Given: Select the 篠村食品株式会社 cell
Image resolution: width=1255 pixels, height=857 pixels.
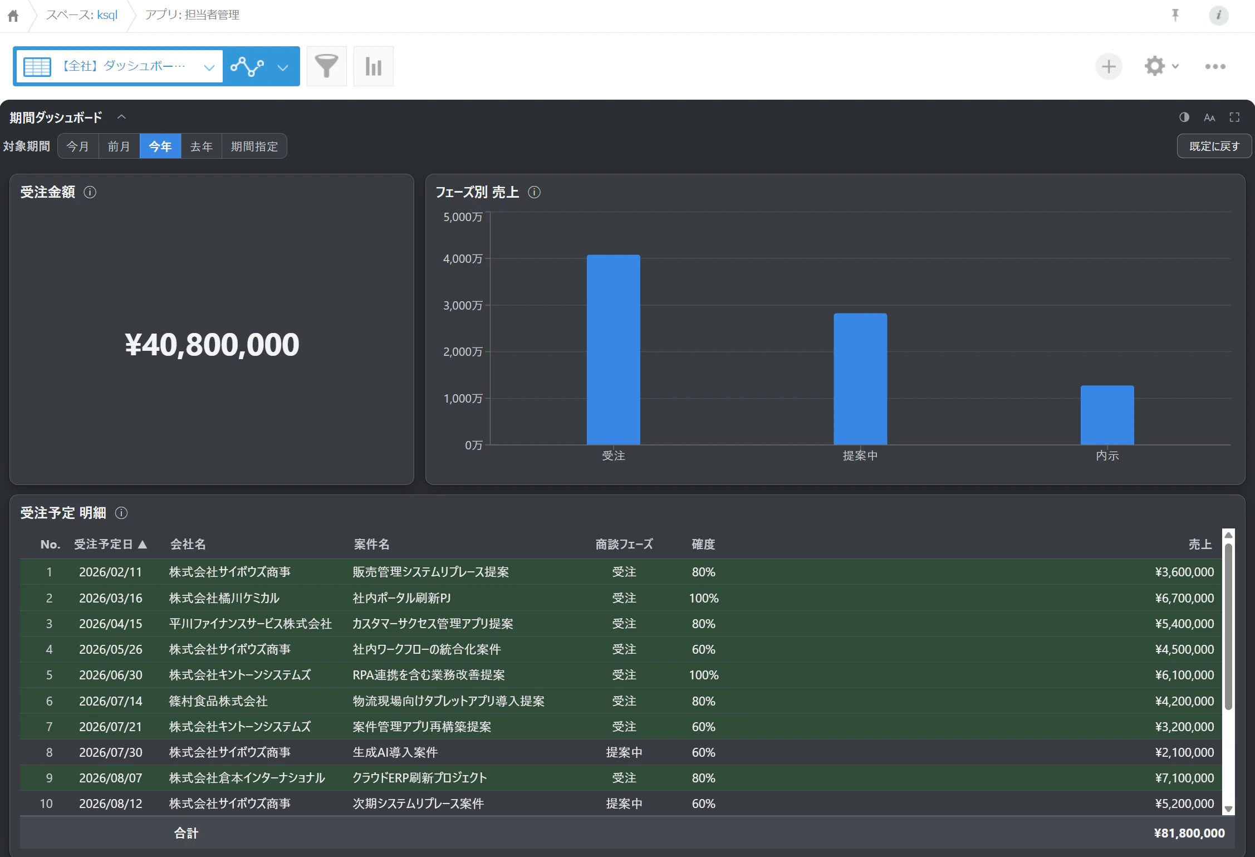Looking at the screenshot, I should coord(218,701).
